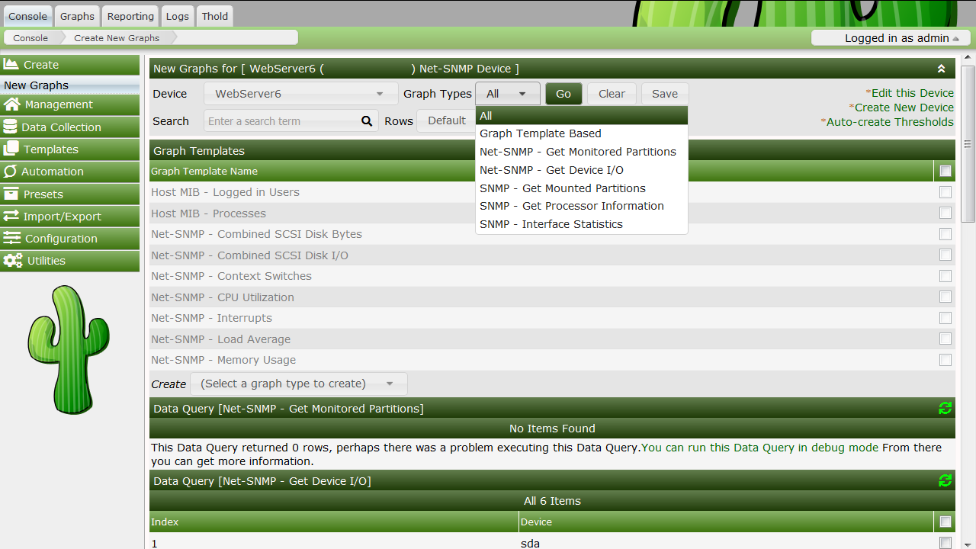The height and width of the screenshot is (549, 976).
Task: Open the Rows Default dropdown
Action: [447, 121]
